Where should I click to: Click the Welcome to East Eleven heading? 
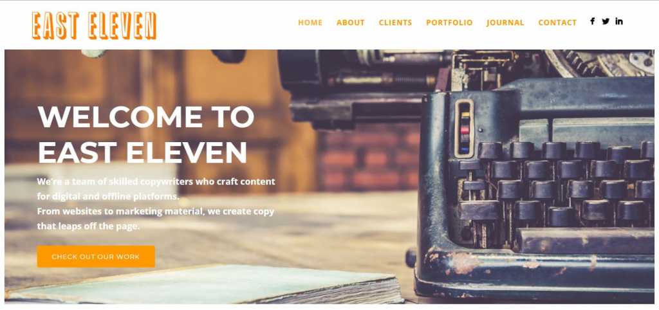coord(146,134)
